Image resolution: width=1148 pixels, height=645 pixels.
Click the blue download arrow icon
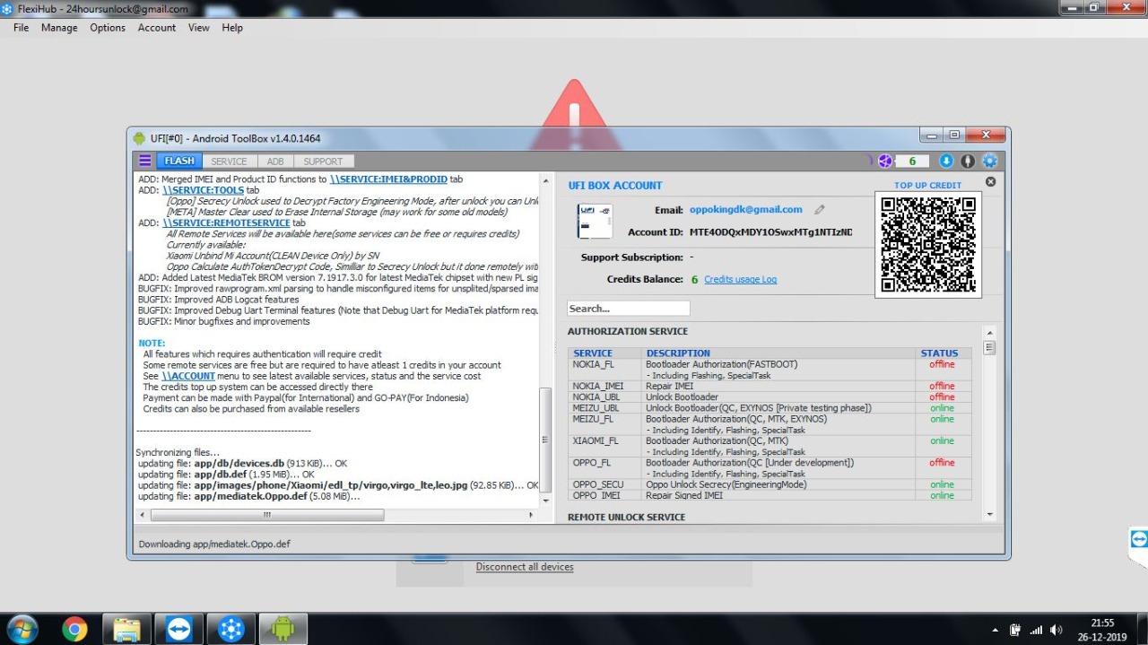(x=946, y=161)
